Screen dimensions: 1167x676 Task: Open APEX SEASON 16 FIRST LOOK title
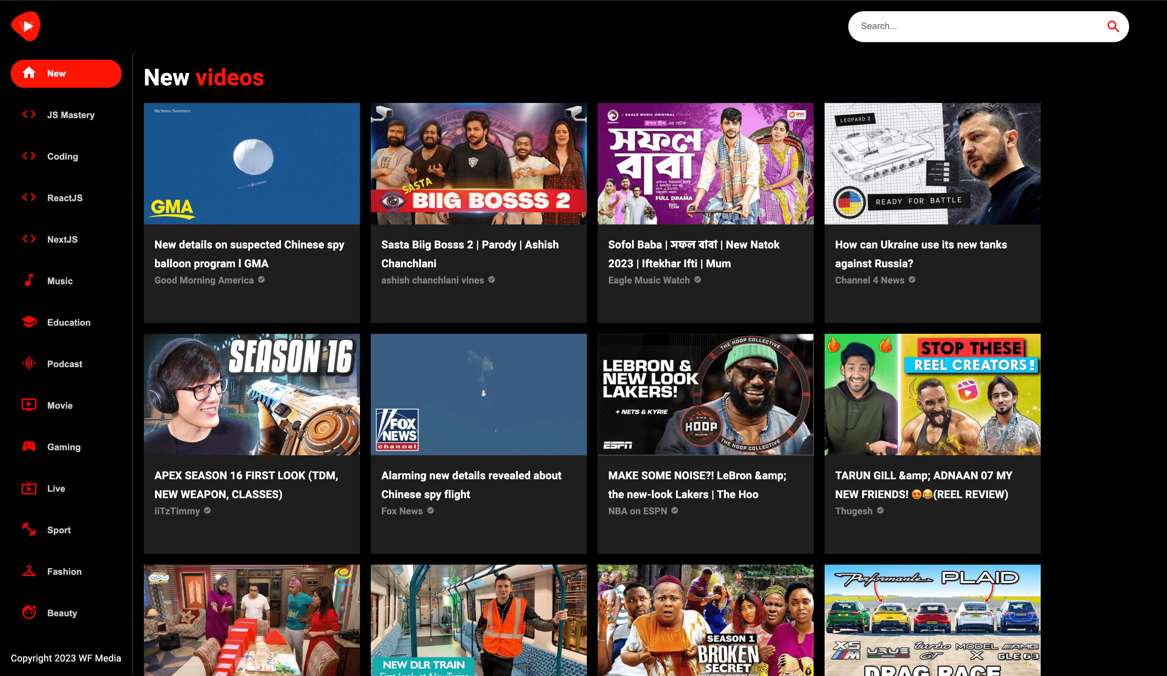coord(246,485)
